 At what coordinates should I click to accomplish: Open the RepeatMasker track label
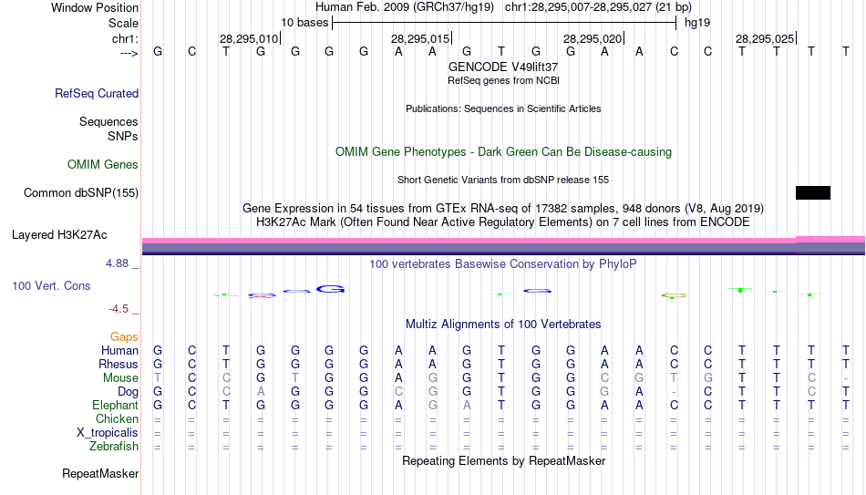[100, 473]
